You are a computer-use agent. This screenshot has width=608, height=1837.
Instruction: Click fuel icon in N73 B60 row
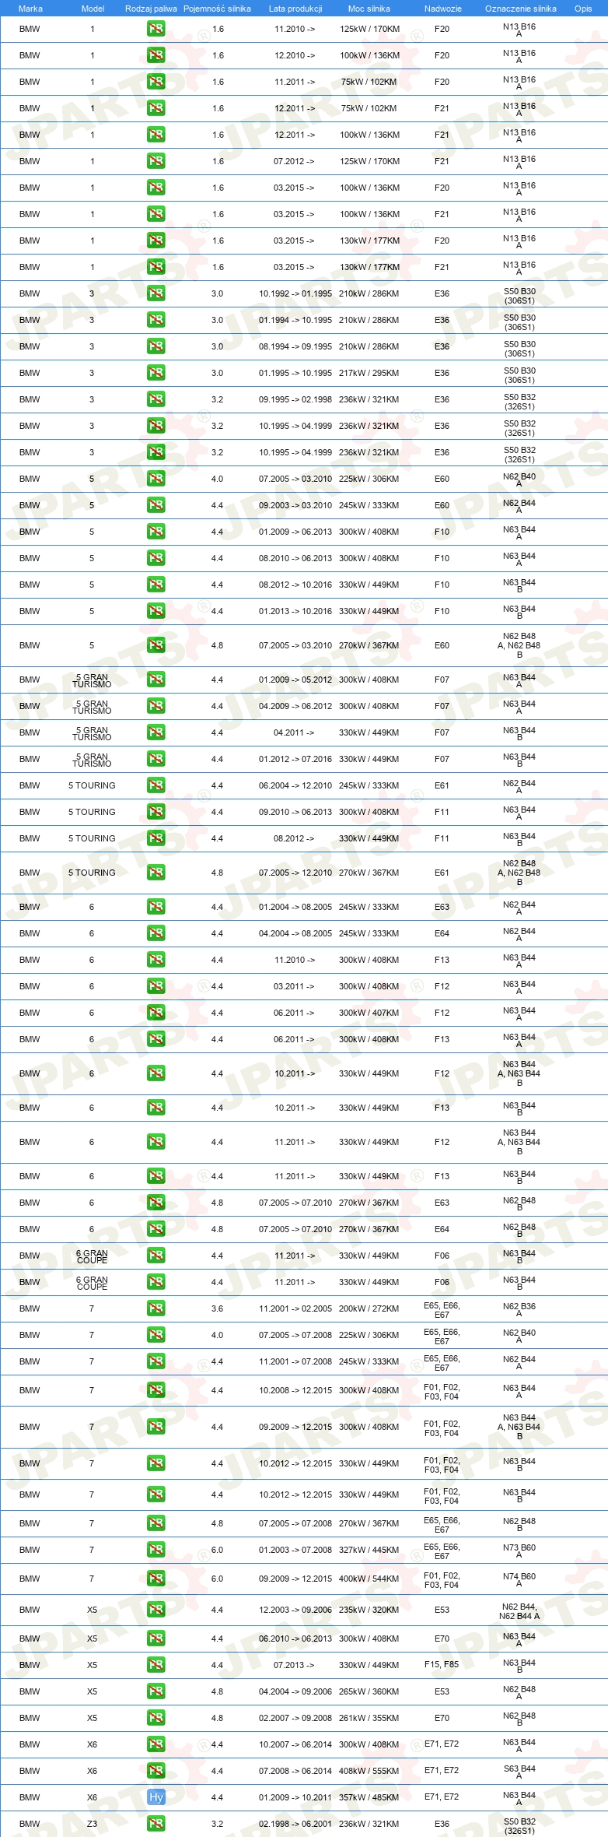[x=156, y=1550]
